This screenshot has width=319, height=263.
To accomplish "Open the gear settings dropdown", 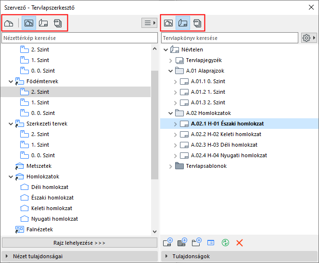I will (309, 38).
